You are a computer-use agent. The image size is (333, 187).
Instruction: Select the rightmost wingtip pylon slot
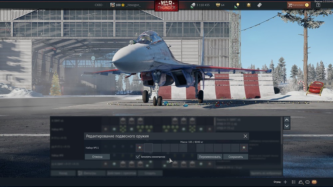click(244, 148)
